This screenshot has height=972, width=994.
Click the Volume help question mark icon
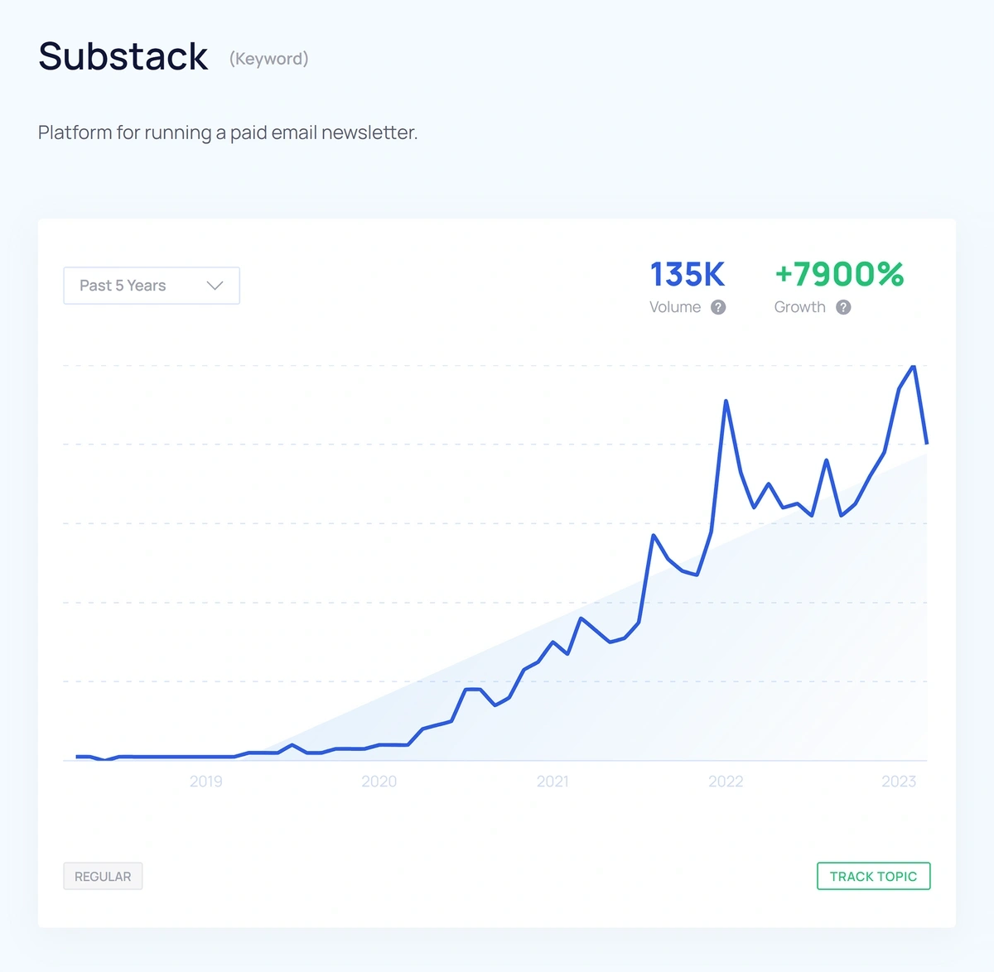718,307
